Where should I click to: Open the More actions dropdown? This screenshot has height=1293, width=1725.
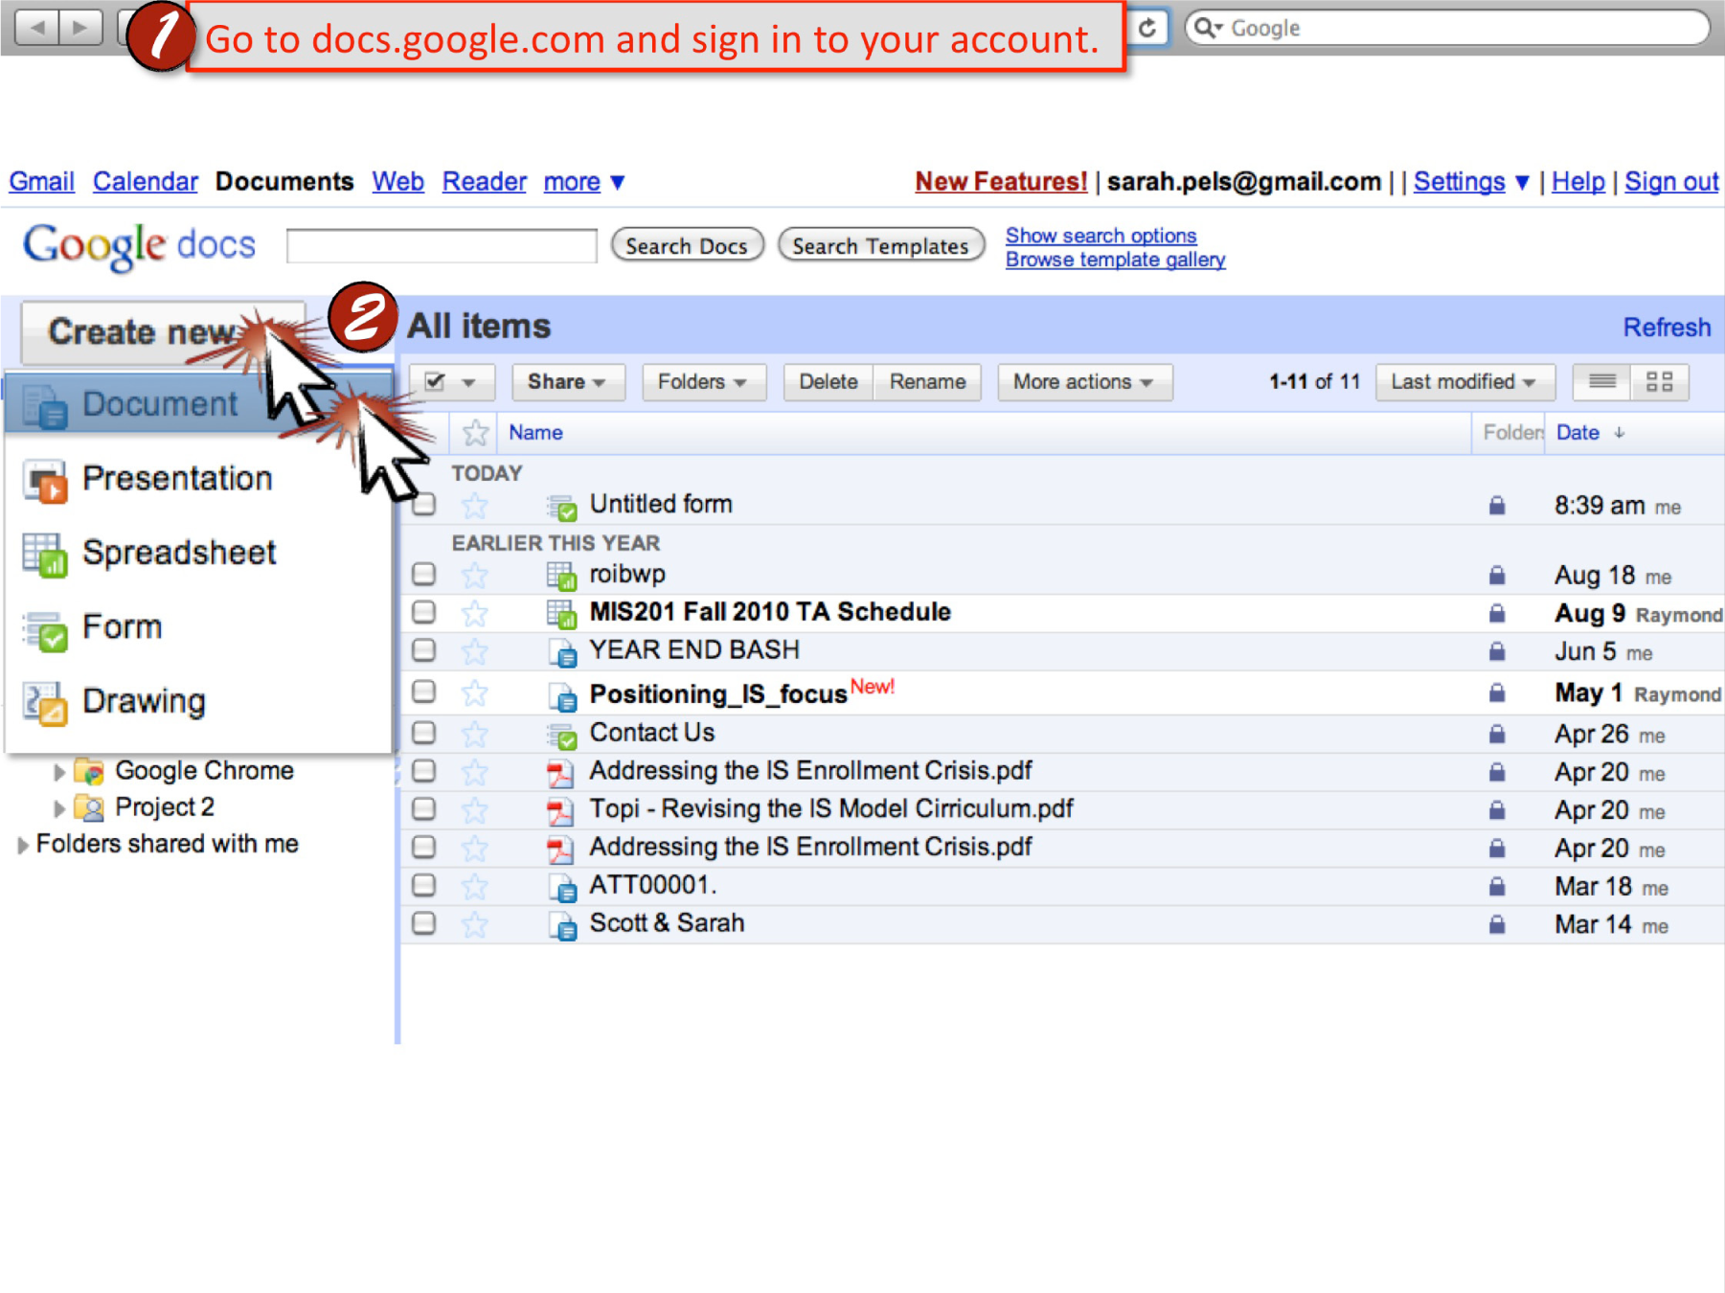[1084, 382]
